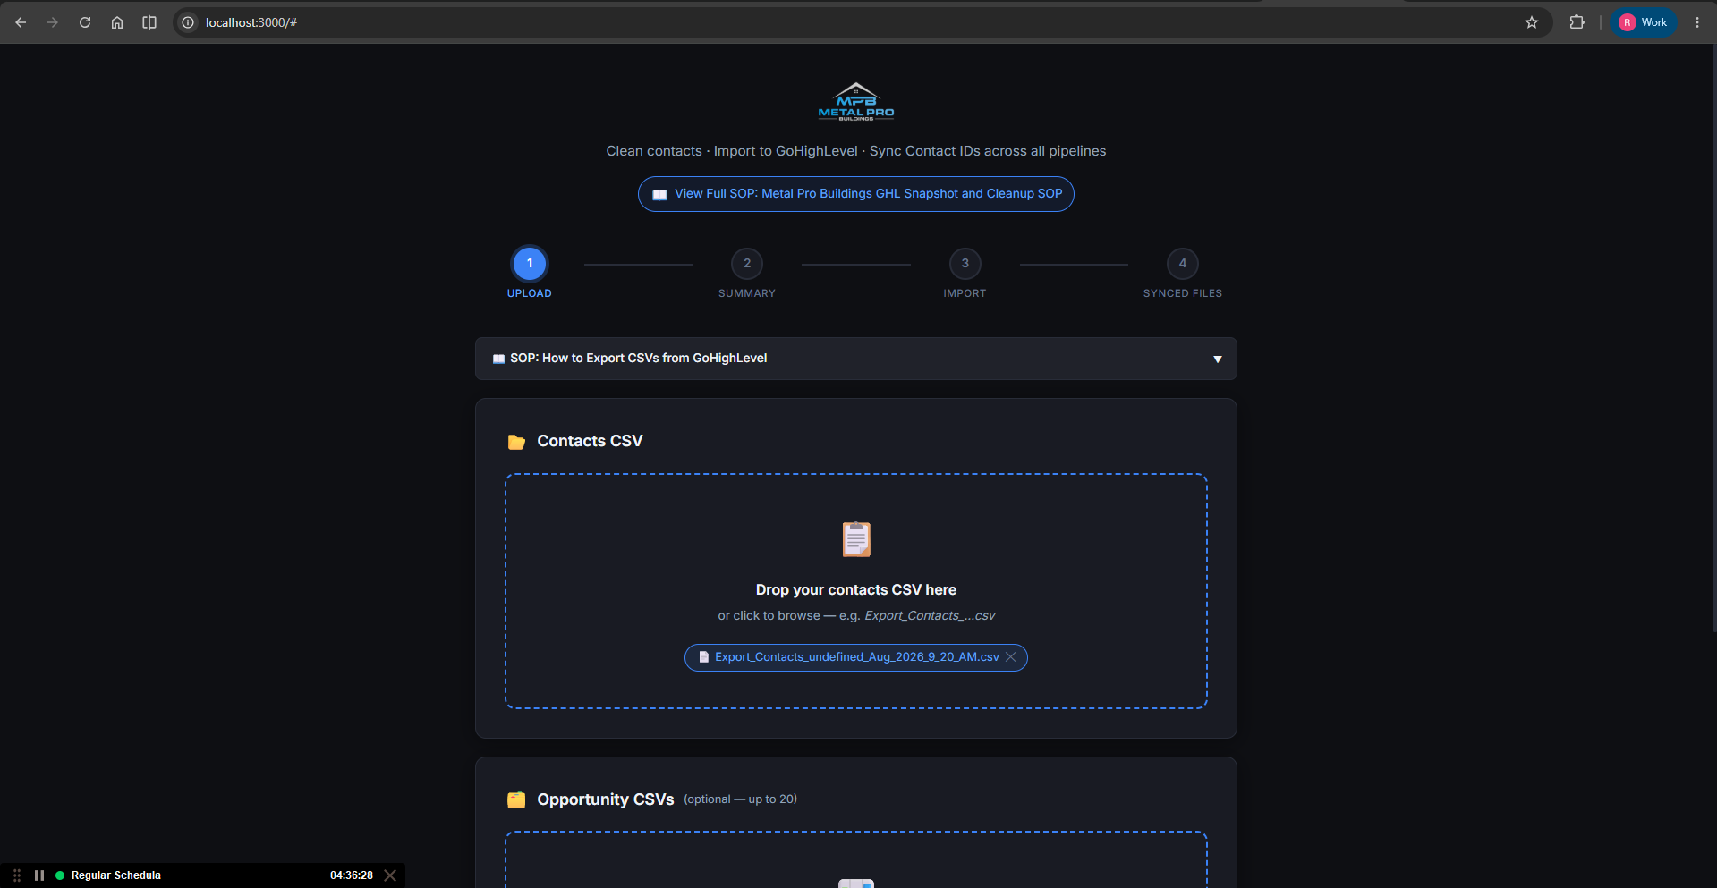This screenshot has width=1717, height=888.
Task: Click the clipboard icon in the contacts drop zone
Action: tap(856, 539)
